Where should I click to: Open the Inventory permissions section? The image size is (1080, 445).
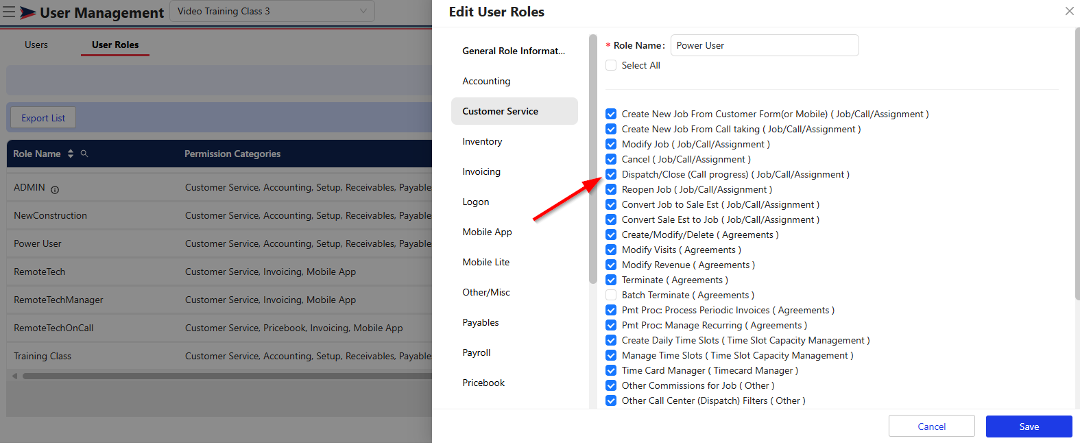coord(514,141)
